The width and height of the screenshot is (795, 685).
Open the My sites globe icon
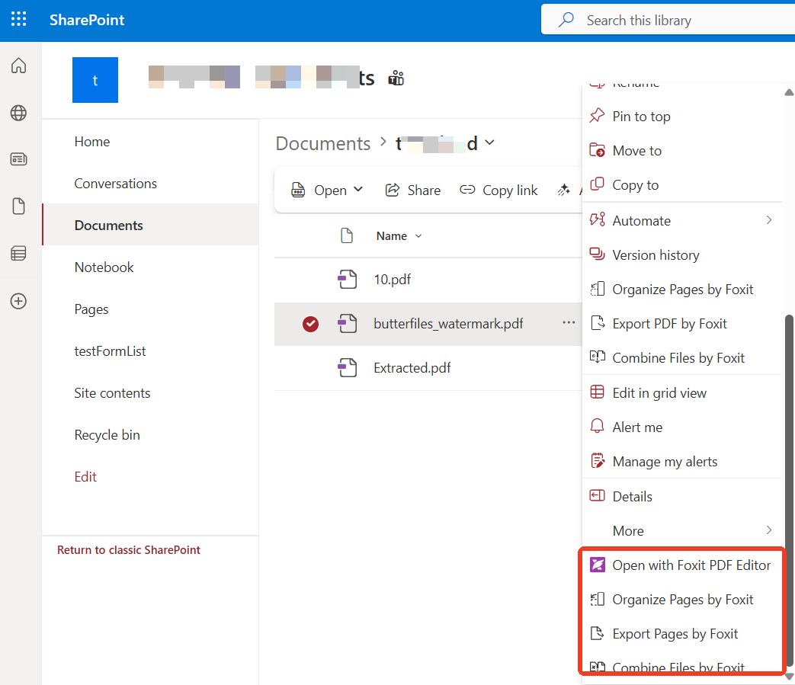(x=19, y=113)
